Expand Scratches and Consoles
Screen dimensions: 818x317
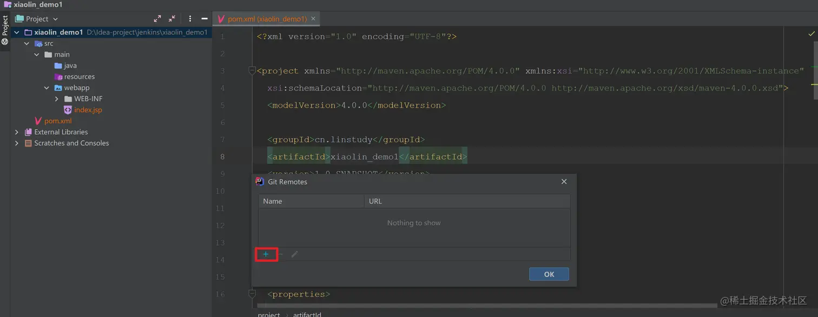[17, 143]
